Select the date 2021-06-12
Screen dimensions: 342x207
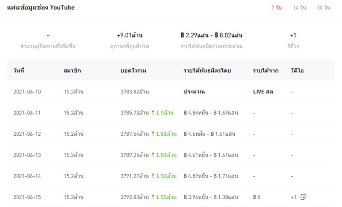(x=27, y=134)
